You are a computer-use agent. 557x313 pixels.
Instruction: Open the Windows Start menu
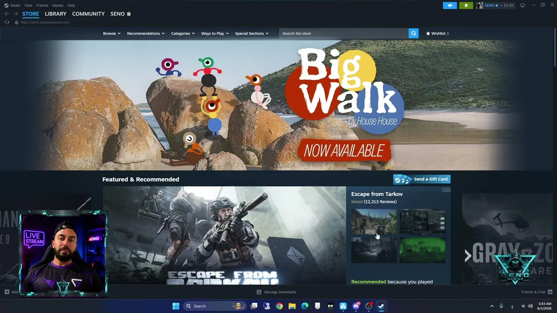tap(176, 306)
